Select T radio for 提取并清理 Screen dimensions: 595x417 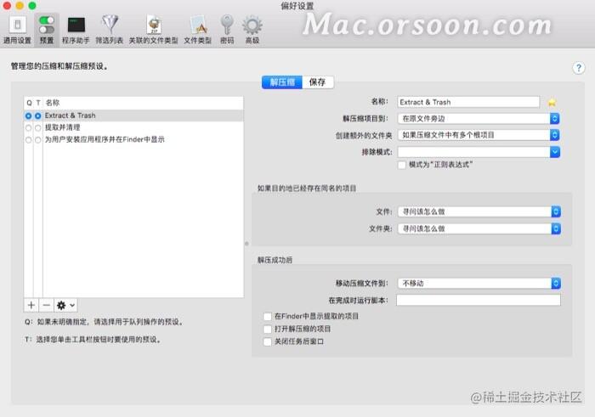[x=38, y=127]
